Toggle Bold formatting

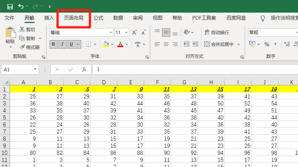[54, 45]
